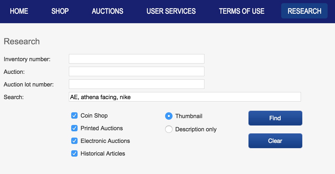Click the Description only label text
335x174 pixels.
[x=196, y=129]
